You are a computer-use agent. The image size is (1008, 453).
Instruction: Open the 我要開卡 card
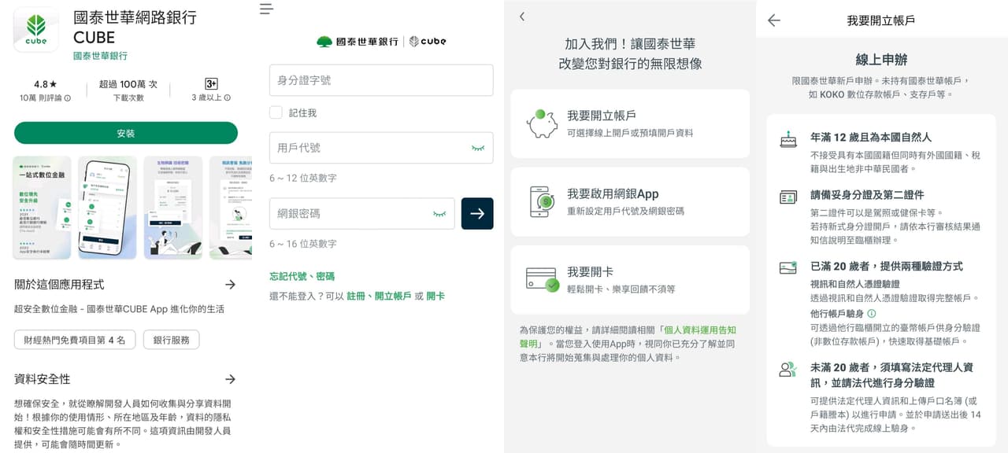(x=630, y=280)
